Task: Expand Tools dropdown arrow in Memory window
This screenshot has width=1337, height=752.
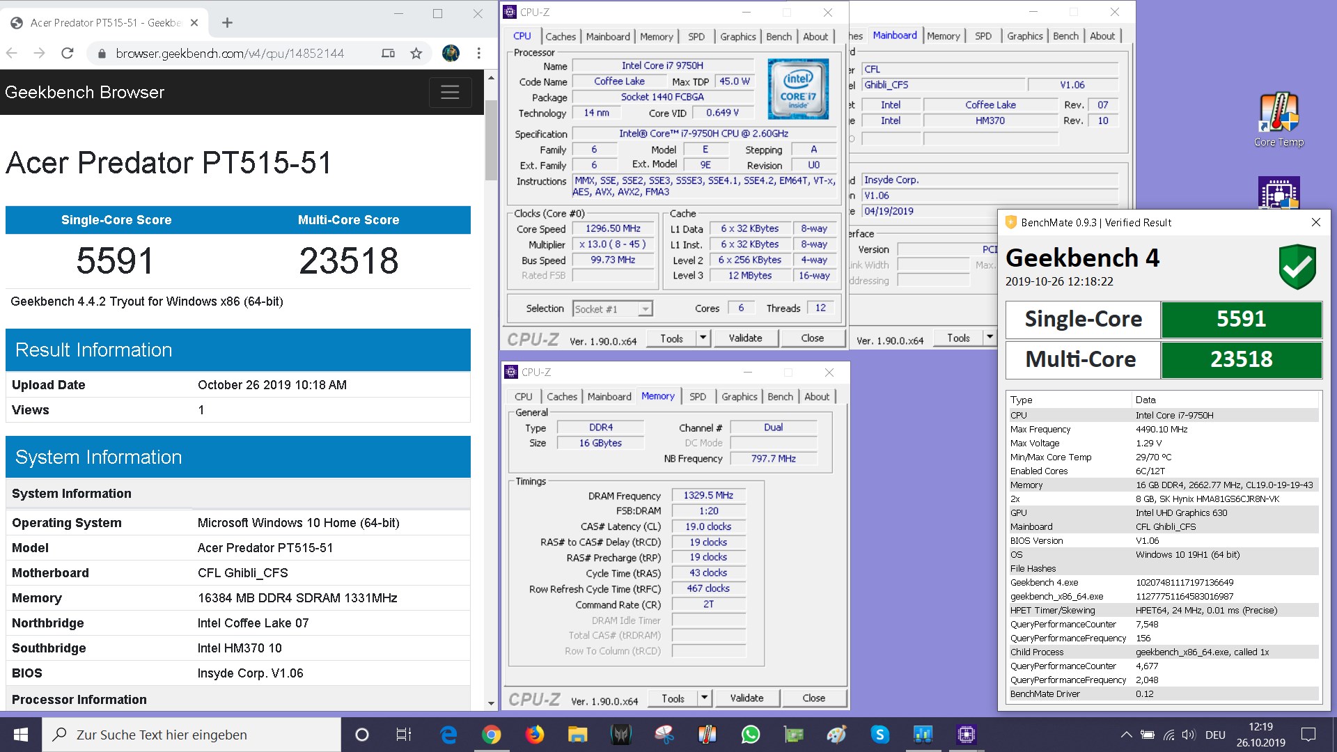Action: [704, 698]
